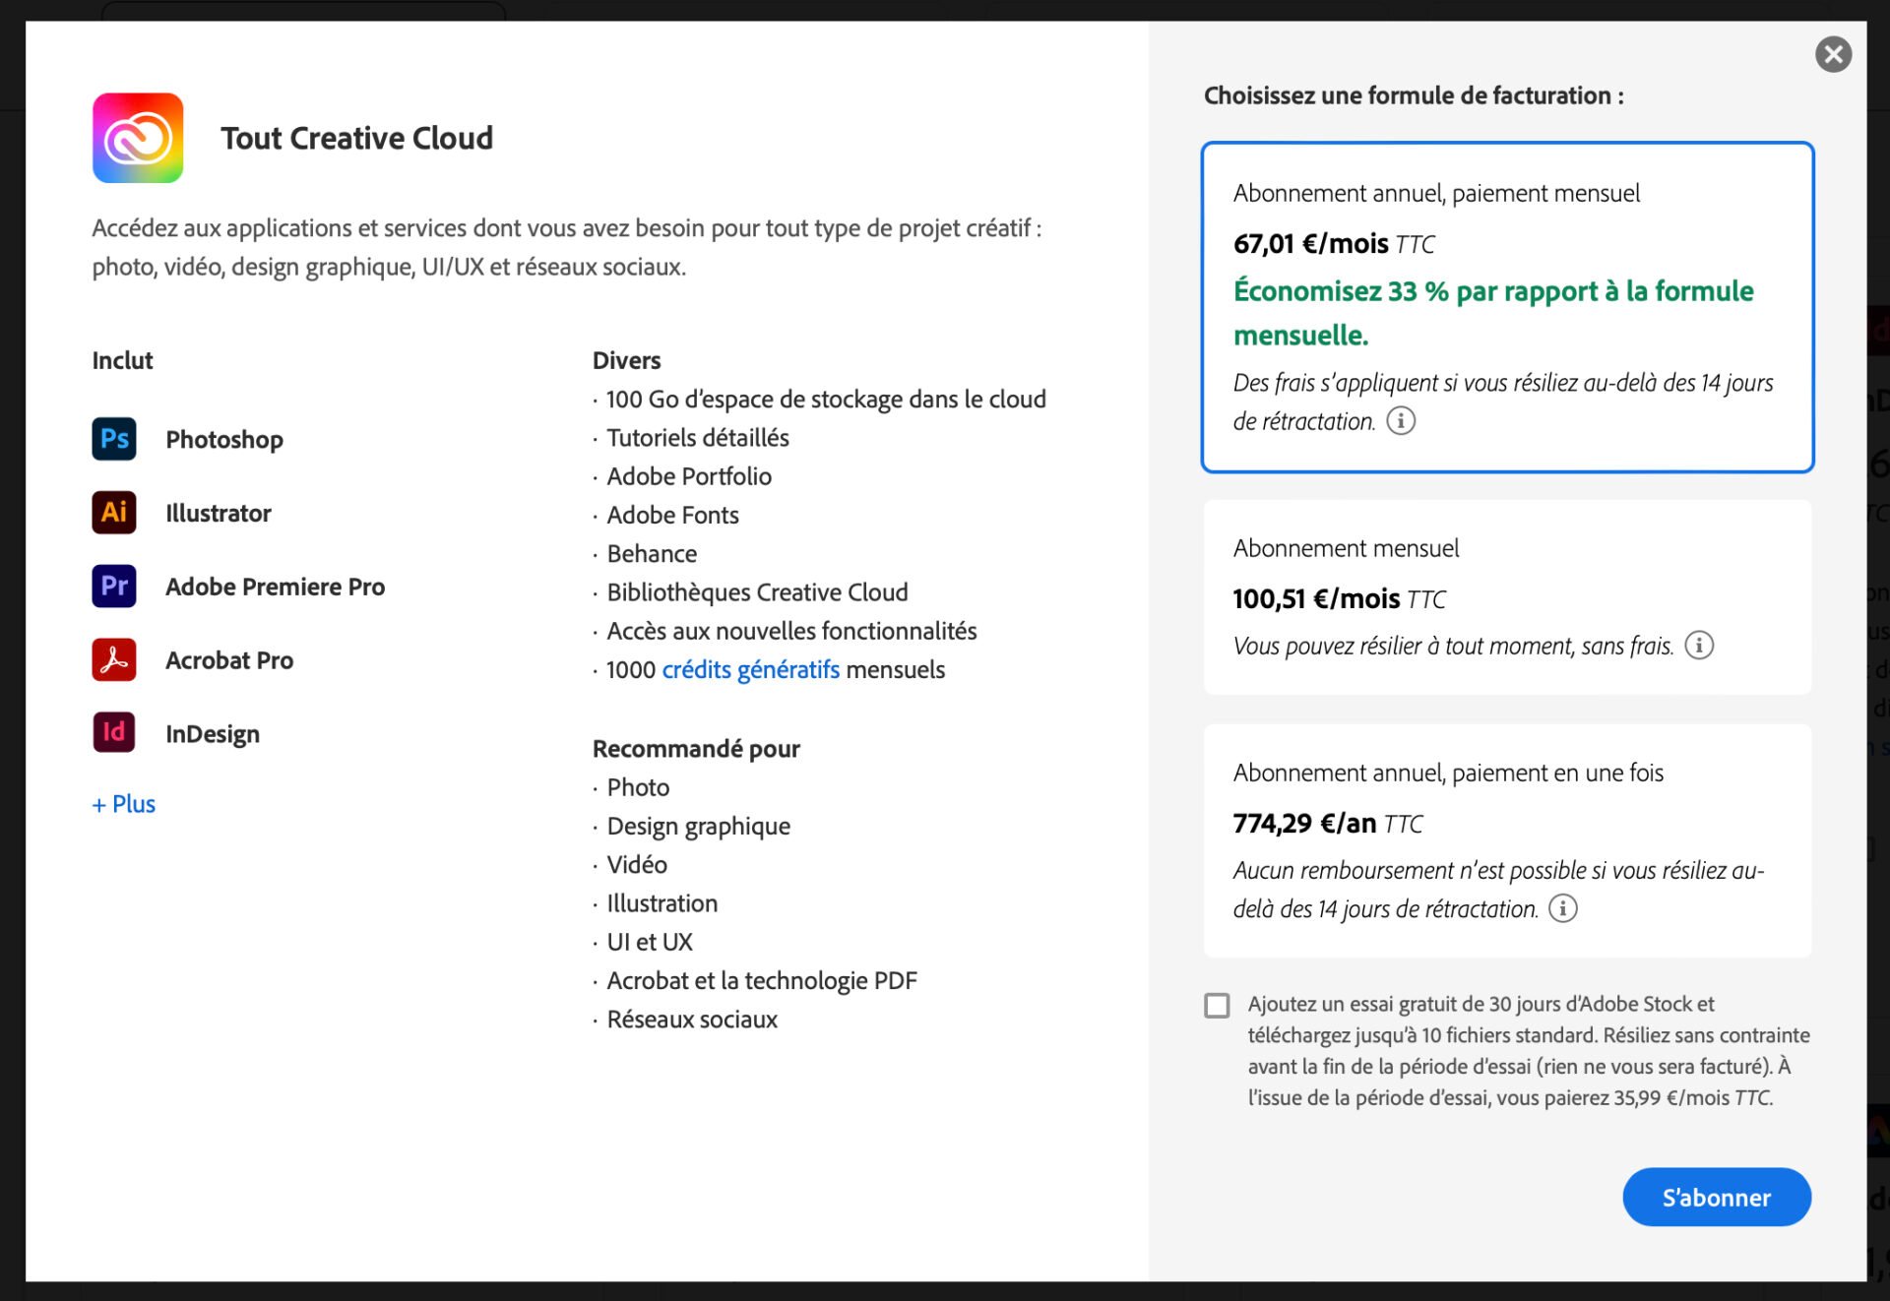The width and height of the screenshot is (1890, 1301).
Task: Click the 'Tutoriels détaillés' item
Action: pos(698,438)
